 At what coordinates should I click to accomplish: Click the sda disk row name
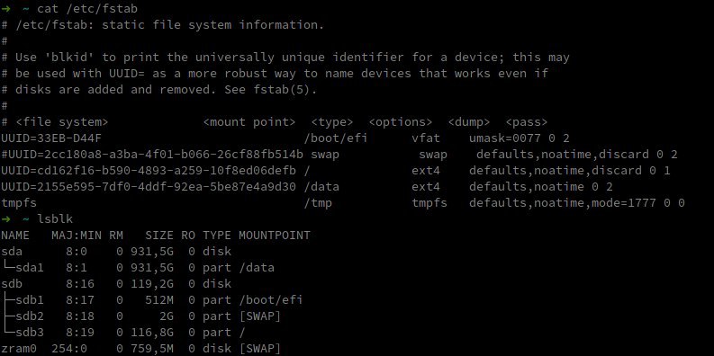tap(12, 252)
